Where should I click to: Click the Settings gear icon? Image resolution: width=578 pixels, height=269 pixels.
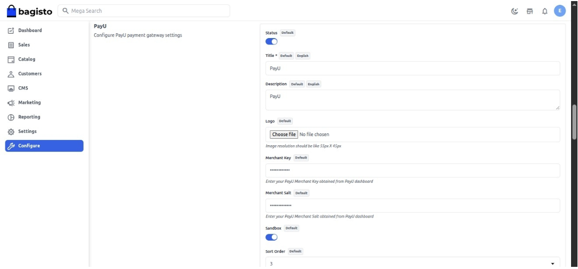pyautogui.click(x=11, y=131)
